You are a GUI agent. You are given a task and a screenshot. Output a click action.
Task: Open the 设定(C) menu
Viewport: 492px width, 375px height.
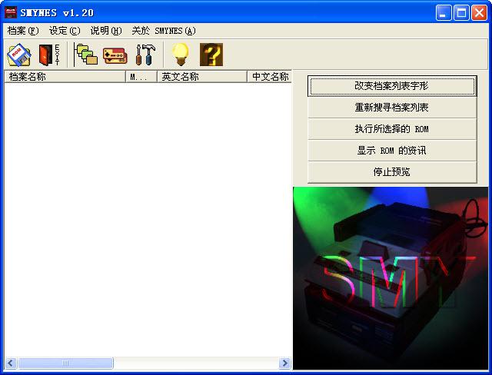pos(64,31)
